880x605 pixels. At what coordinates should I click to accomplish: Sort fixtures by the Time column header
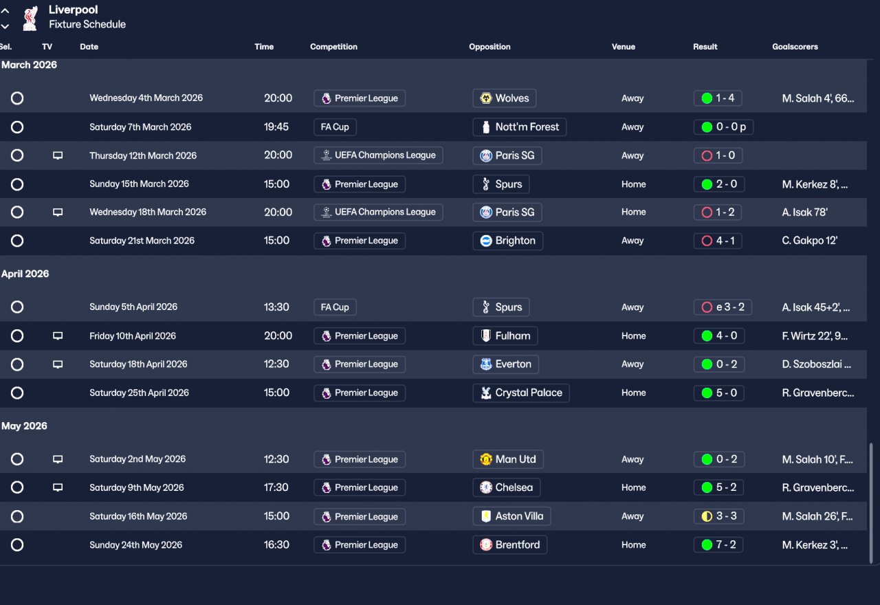(x=264, y=47)
